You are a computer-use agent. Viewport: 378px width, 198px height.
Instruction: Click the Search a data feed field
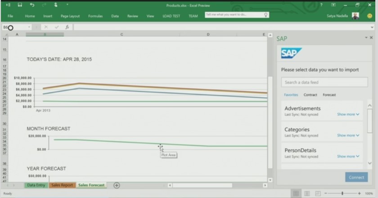[324, 82]
